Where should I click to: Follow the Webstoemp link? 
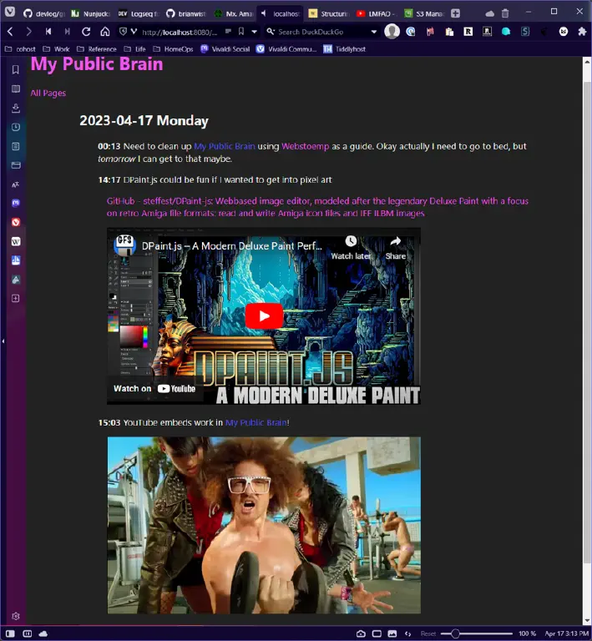coord(305,146)
